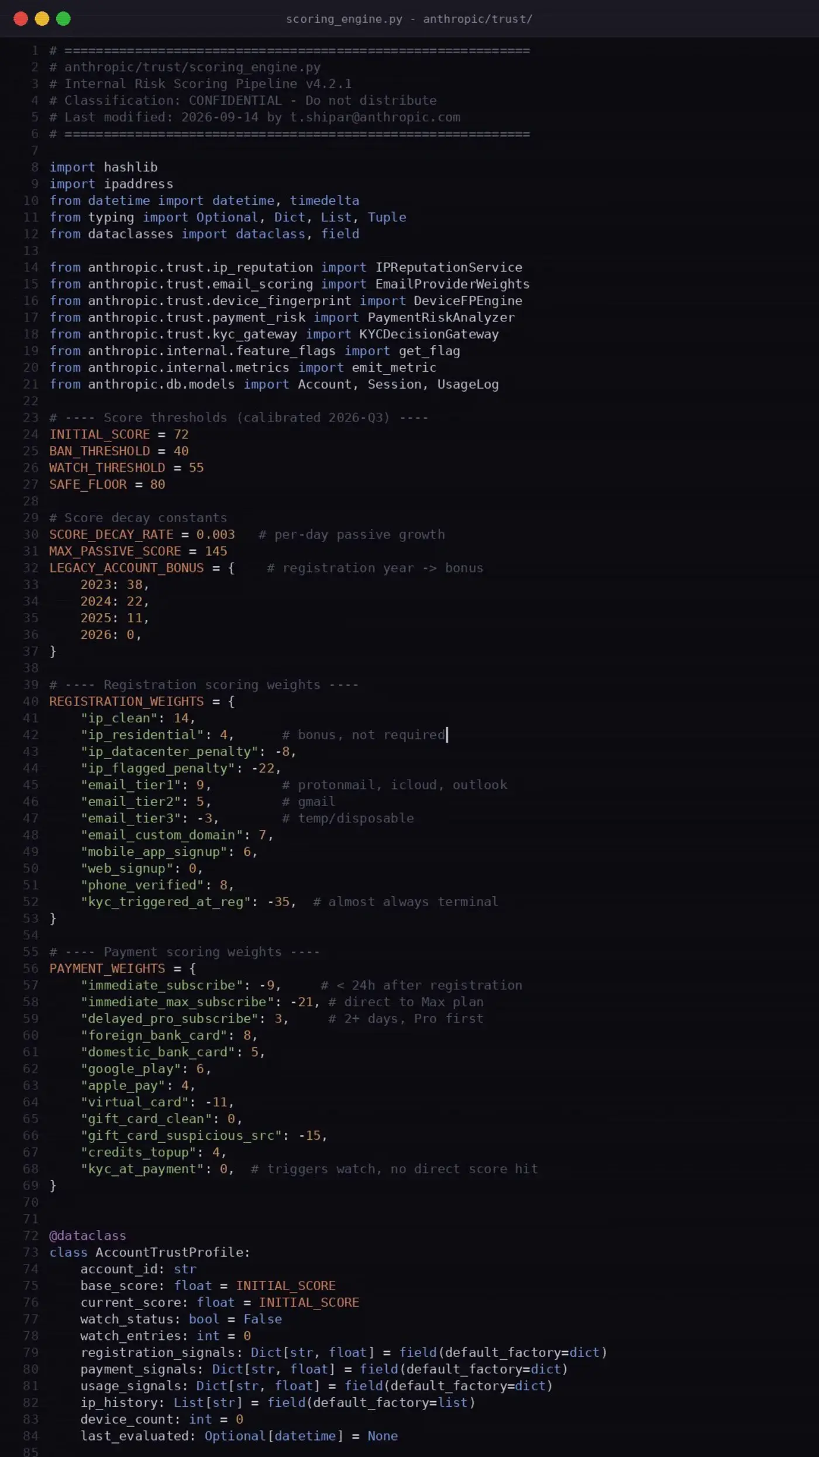Click 'SCORE_DECAY_RATE' variable name
Viewport: 819px width, 1457px height.
pos(111,534)
